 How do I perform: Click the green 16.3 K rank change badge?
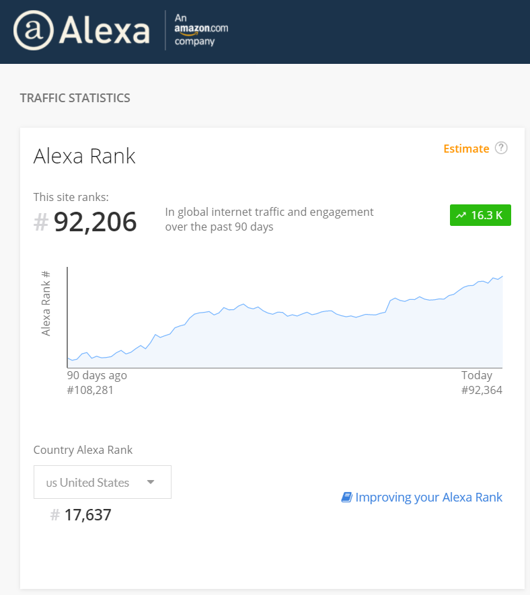click(x=480, y=215)
